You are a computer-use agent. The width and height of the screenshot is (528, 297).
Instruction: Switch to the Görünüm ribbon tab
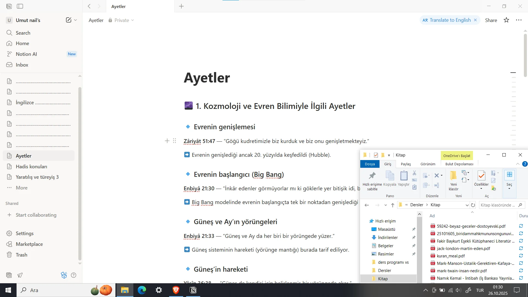(x=428, y=164)
